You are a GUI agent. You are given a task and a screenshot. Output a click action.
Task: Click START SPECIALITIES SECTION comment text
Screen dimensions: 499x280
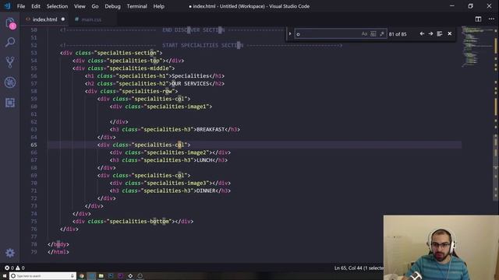203,45
